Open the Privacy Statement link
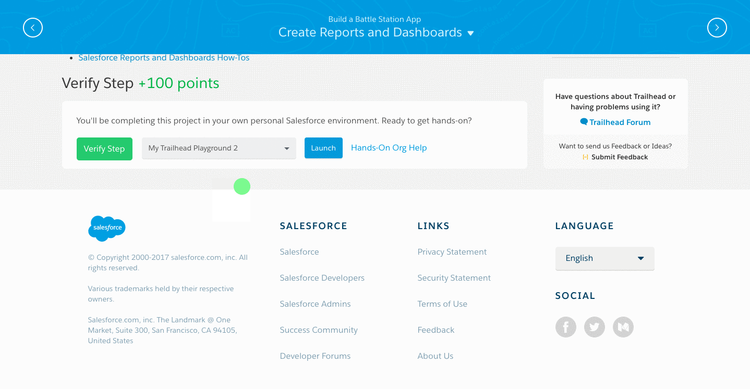This screenshot has height=389, width=750. pyautogui.click(x=452, y=252)
